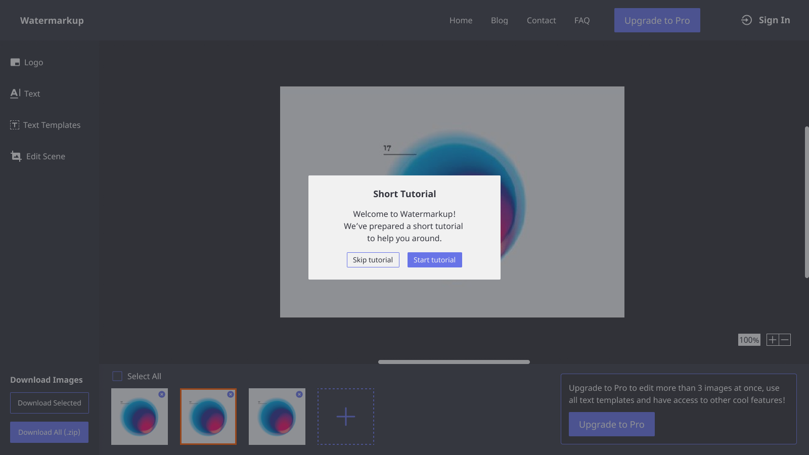Click the zoom in plus icon
This screenshot has height=455, width=809.
(773, 340)
